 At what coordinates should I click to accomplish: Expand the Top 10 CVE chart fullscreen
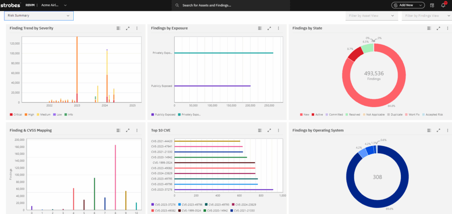click(269, 130)
